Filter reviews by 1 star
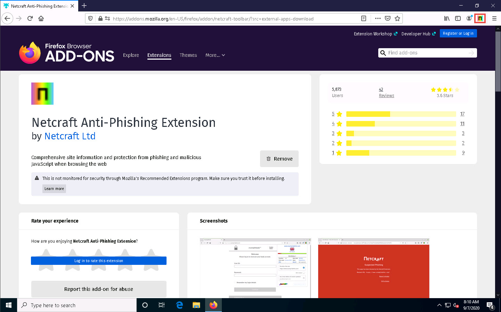Screen dimensions: 501x312 pyautogui.click(x=337, y=153)
